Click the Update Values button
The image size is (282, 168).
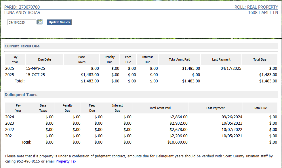tap(59, 22)
